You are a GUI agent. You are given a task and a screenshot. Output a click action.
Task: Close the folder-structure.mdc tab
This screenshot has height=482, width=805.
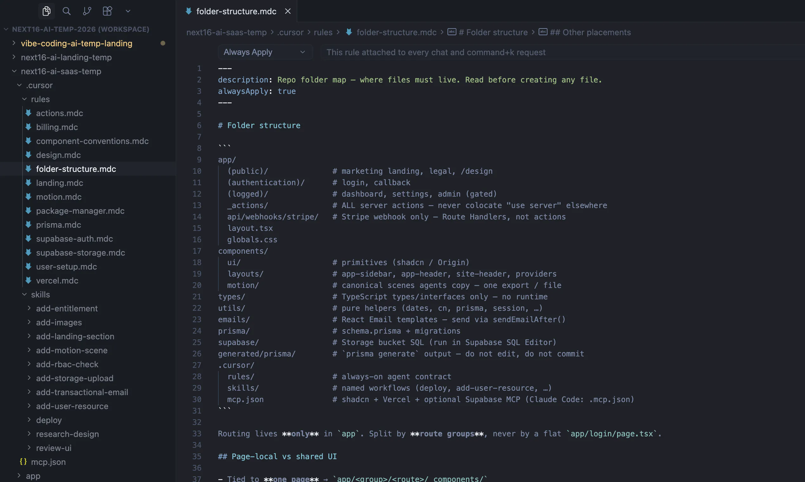287,11
